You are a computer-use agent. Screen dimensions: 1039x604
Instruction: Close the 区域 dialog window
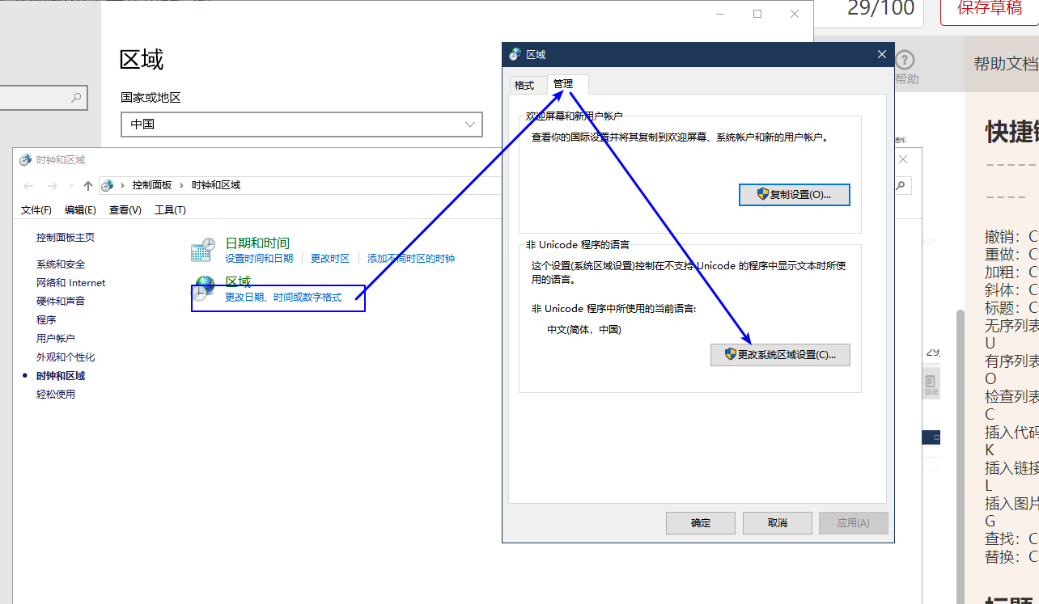pos(882,54)
